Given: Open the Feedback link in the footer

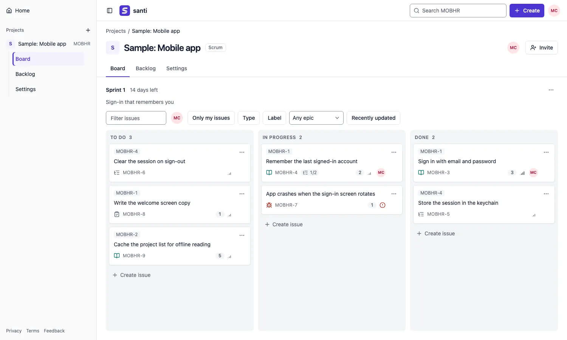Looking at the screenshot, I should click(54, 331).
